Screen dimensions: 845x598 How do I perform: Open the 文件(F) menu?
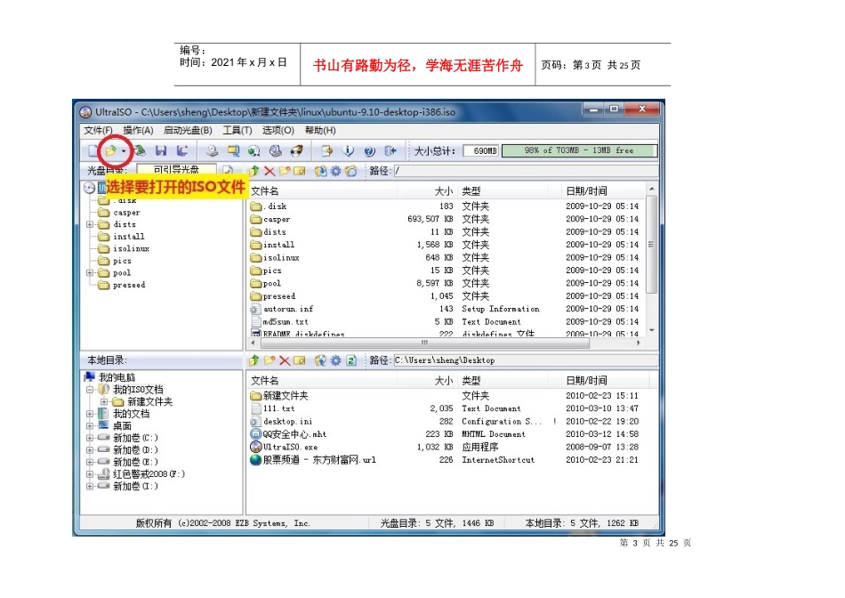point(98,131)
